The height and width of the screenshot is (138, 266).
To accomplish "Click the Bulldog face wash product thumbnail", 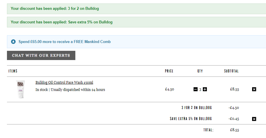I will 21,89.
